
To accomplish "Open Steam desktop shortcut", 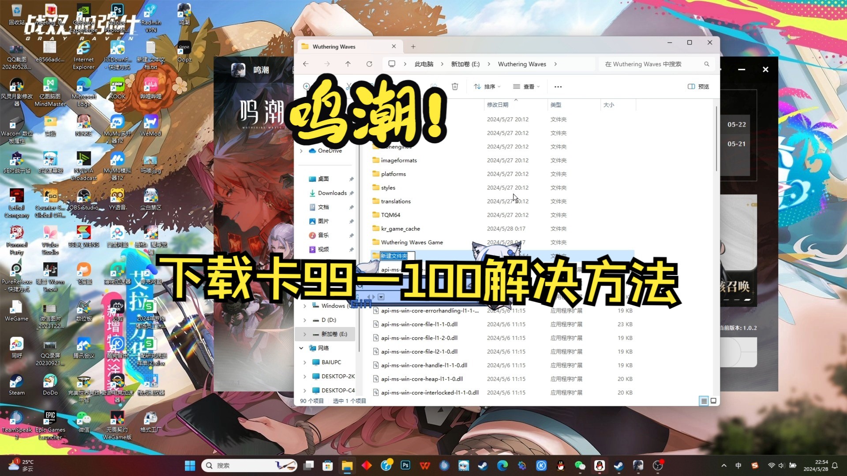I will coord(17,384).
